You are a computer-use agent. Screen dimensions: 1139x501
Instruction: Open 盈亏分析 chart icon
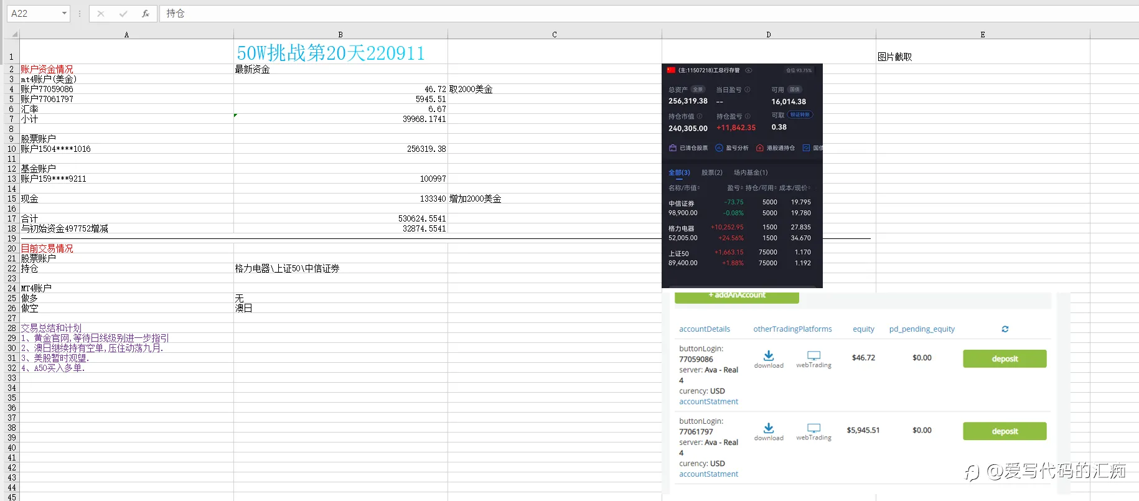pos(719,148)
